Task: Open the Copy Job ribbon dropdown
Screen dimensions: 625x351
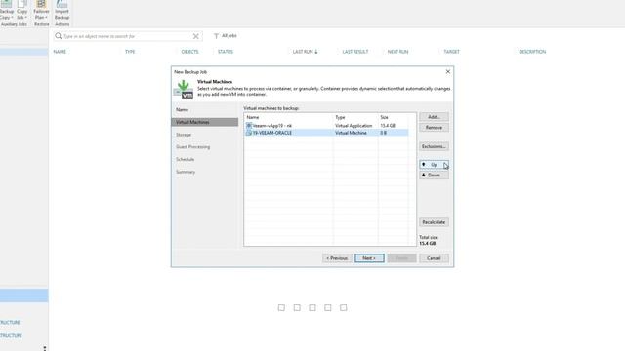Action: tap(21, 10)
